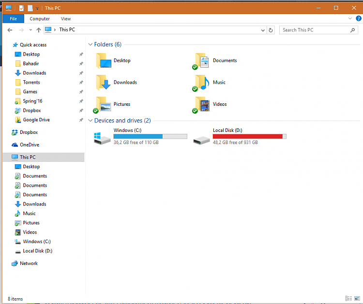Switch to Details view icon in status bar
This screenshot has width=363, height=304.
tap(348, 299)
